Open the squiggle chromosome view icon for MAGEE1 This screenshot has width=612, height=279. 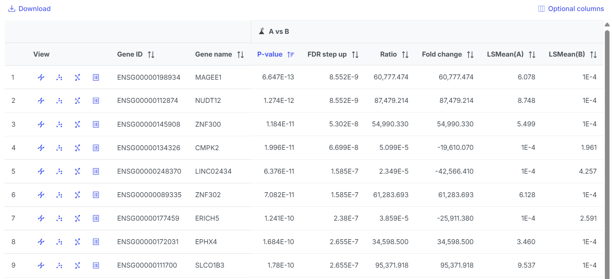pos(41,77)
